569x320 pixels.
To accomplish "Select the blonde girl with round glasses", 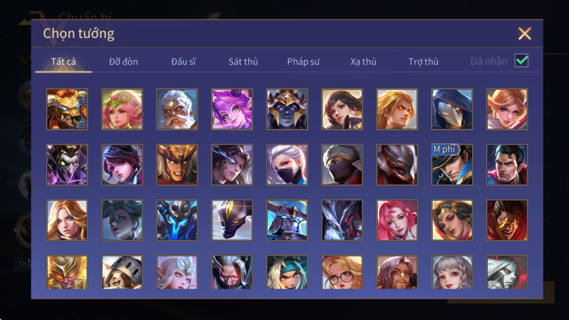I will click(x=342, y=272).
